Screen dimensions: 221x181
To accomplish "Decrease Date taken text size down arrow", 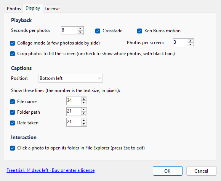I will tap(84, 124).
